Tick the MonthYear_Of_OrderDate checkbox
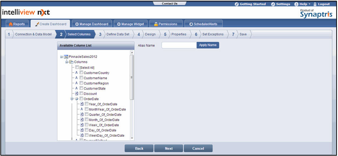This screenshot has height=156, width=338. pos(86,109)
